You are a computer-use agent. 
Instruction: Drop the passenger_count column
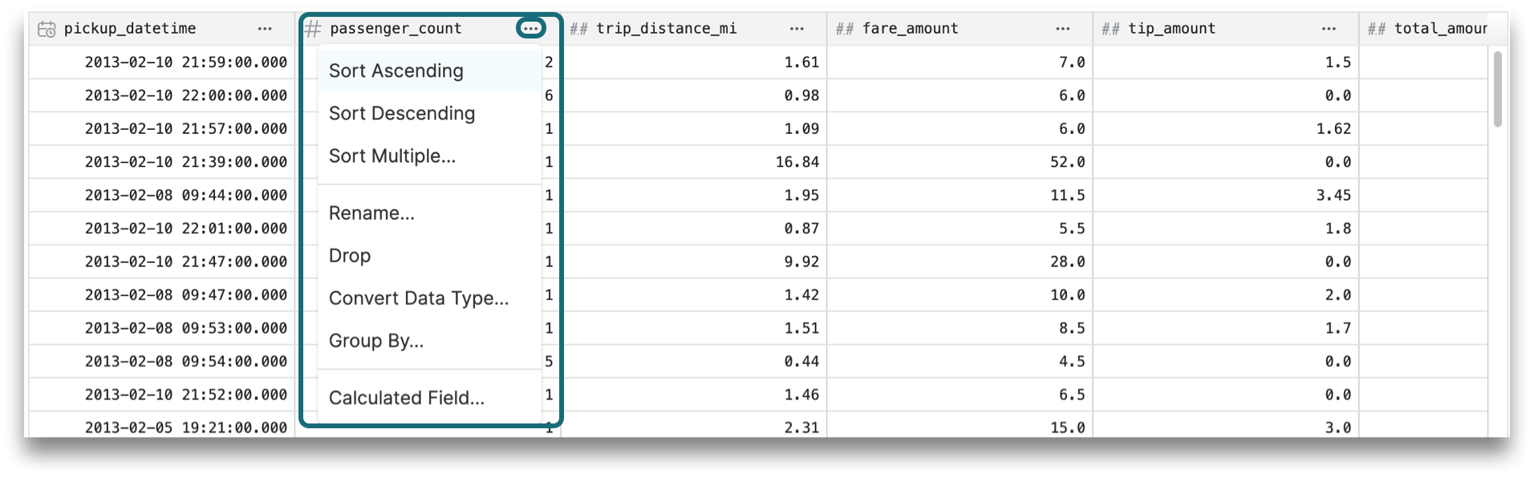coord(350,256)
